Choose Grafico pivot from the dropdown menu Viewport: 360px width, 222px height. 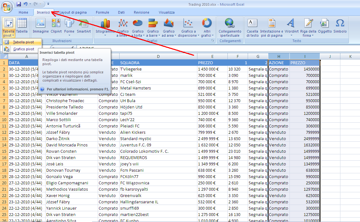pos(22,49)
